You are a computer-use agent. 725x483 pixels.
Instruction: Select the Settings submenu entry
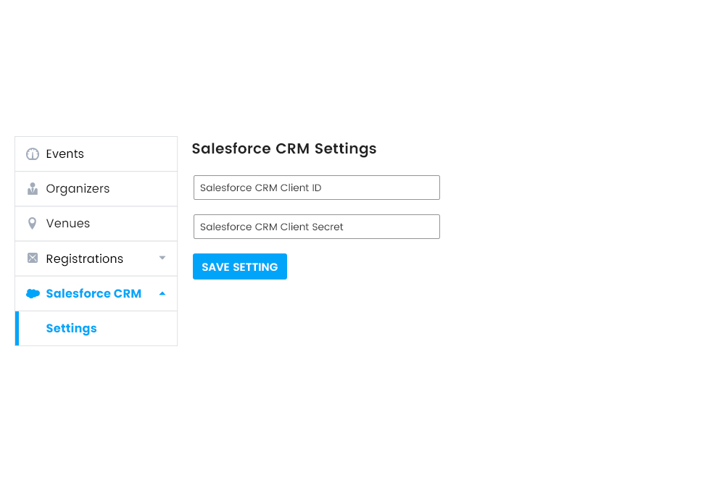pyautogui.click(x=71, y=328)
